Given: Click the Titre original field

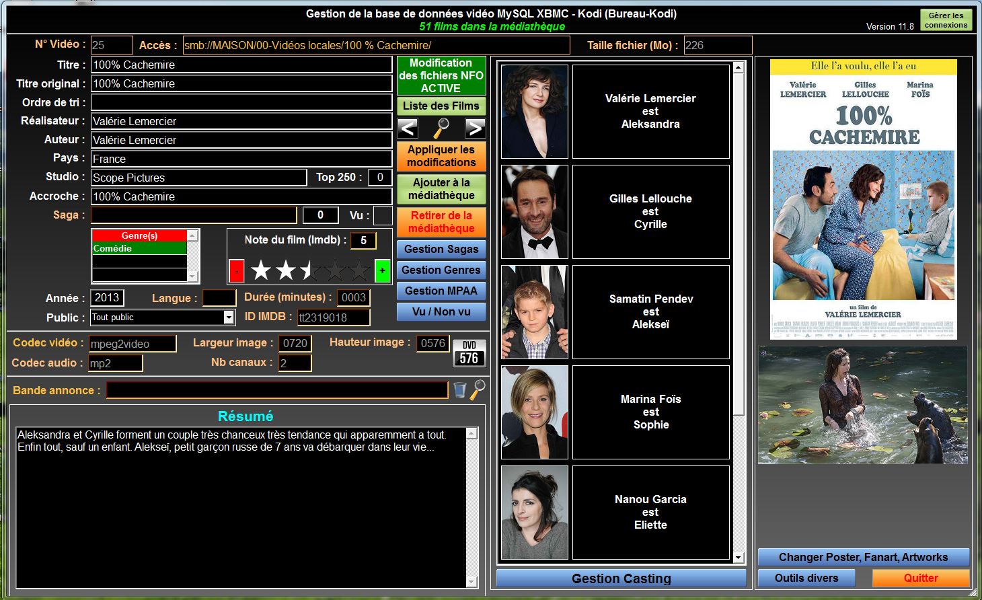Looking at the screenshot, I should click(241, 83).
